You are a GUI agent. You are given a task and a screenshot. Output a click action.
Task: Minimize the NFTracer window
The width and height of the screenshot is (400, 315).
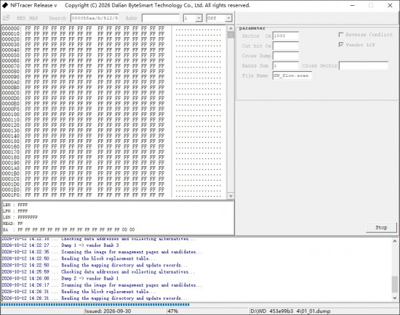coord(353,5)
